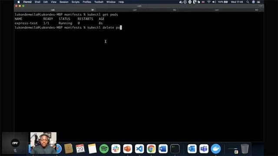
Task: Click the RESTARTS column header
Action: [85, 19]
